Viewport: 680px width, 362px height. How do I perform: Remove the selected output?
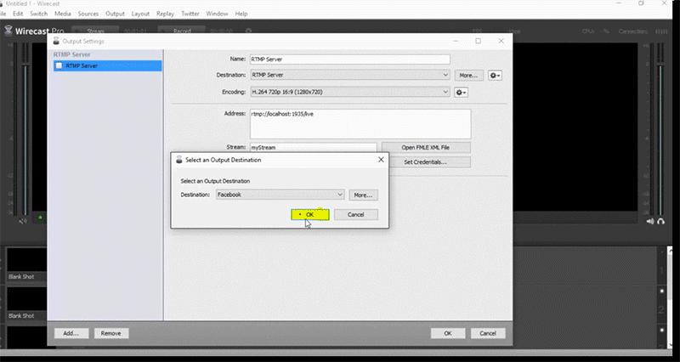(111, 333)
